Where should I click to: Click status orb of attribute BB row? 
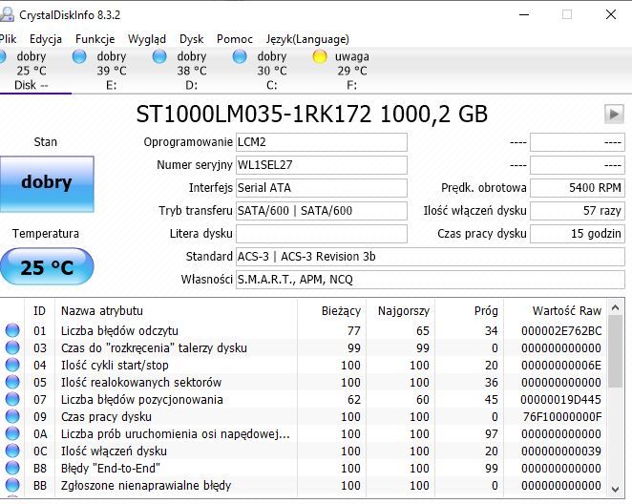point(12,485)
